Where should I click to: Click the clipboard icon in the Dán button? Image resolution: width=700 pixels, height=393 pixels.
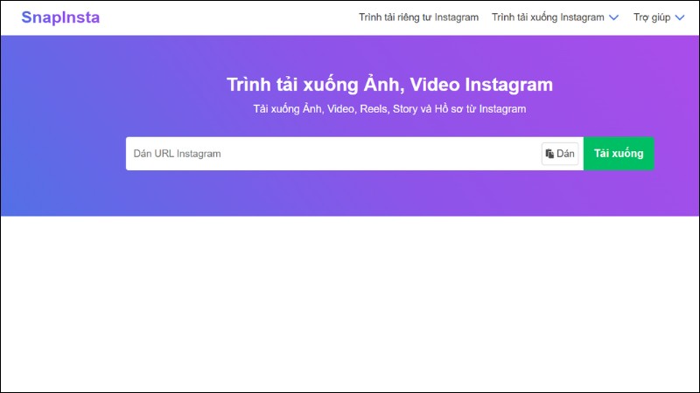point(549,154)
